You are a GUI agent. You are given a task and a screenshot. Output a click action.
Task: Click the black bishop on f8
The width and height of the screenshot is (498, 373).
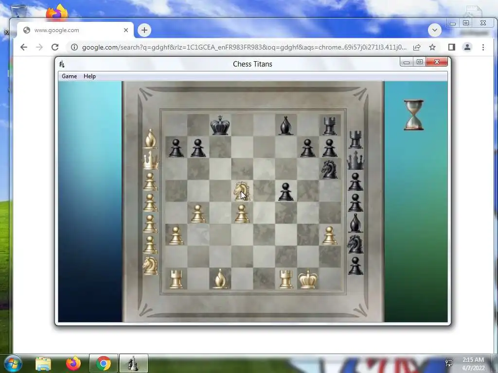click(286, 125)
